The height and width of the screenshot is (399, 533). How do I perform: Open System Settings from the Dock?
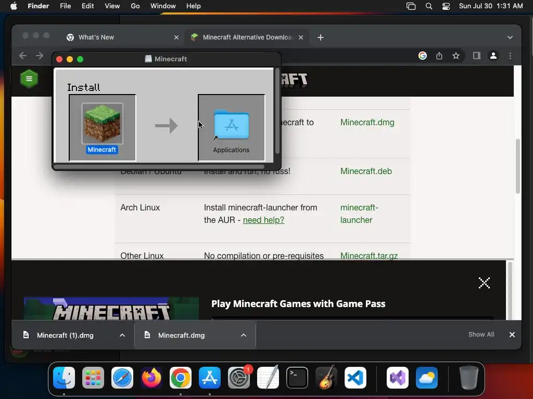pos(239,378)
